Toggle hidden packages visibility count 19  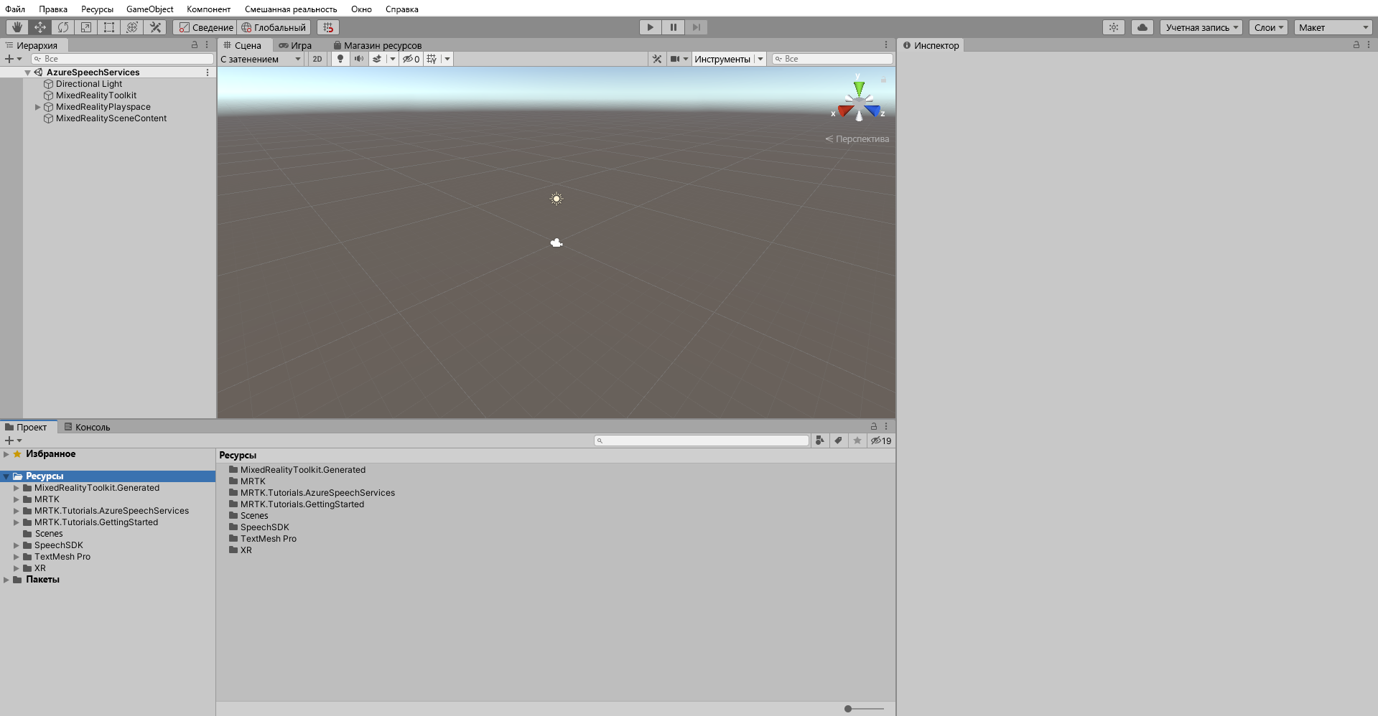(x=881, y=441)
